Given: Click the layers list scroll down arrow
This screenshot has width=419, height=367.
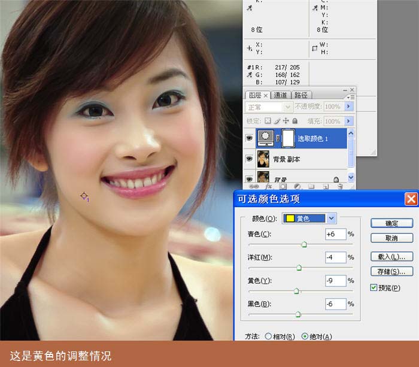Looking at the screenshot, I should (x=351, y=177).
